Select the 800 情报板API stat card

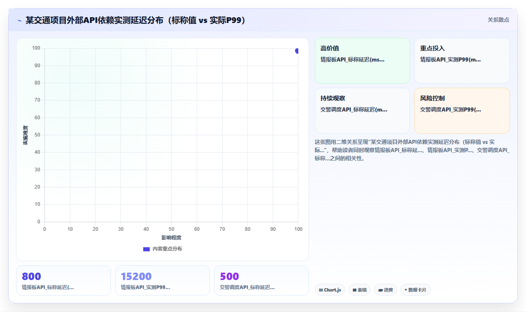coord(63,280)
